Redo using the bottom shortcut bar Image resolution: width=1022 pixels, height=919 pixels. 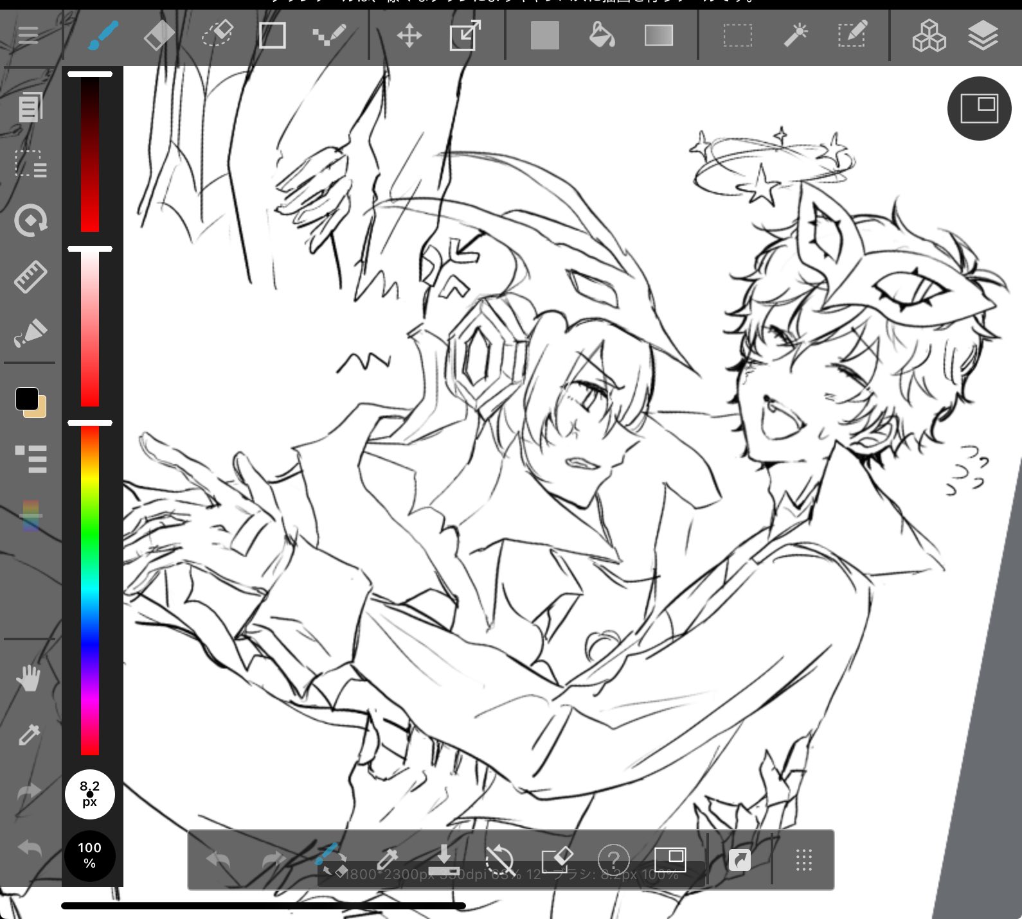pyautogui.click(x=275, y=860)
